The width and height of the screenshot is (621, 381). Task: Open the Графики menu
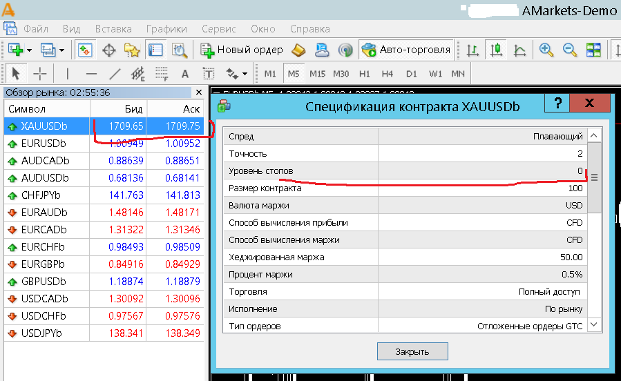(166, 29)
